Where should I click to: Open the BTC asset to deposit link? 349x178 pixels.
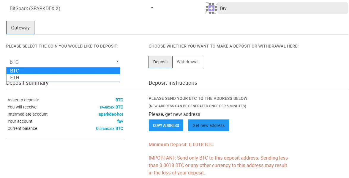119,100
